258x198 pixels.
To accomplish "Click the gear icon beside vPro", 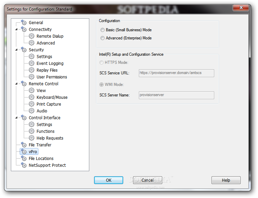I will (24, 151).
